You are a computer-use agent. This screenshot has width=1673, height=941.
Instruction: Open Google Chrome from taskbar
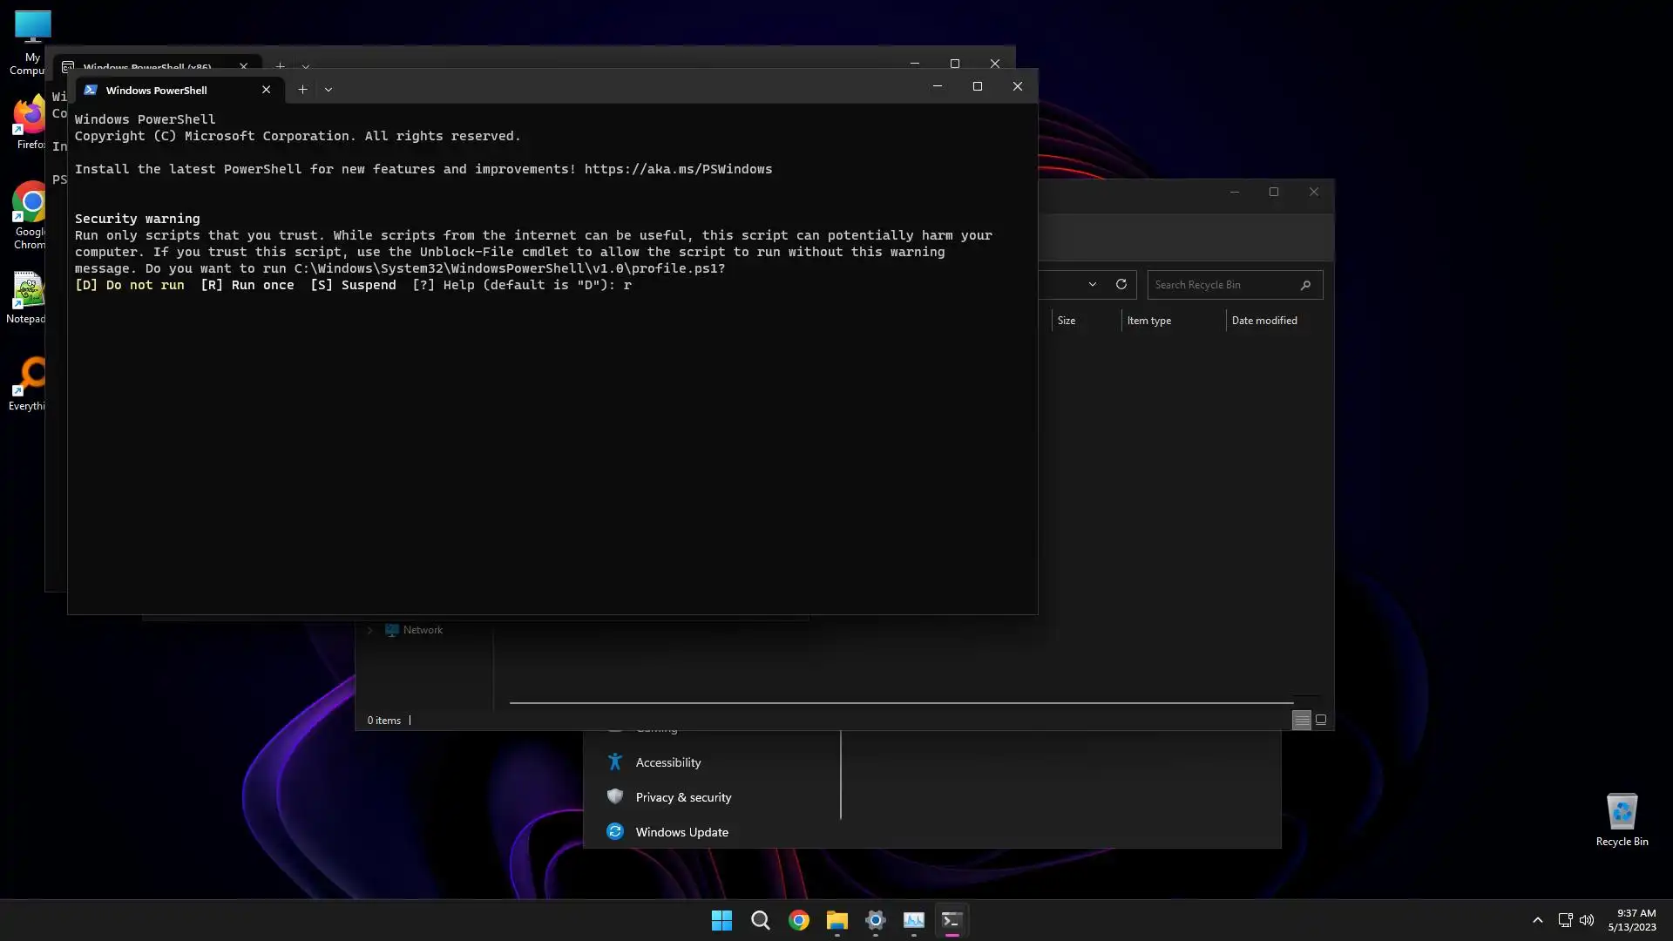[798, 920]
